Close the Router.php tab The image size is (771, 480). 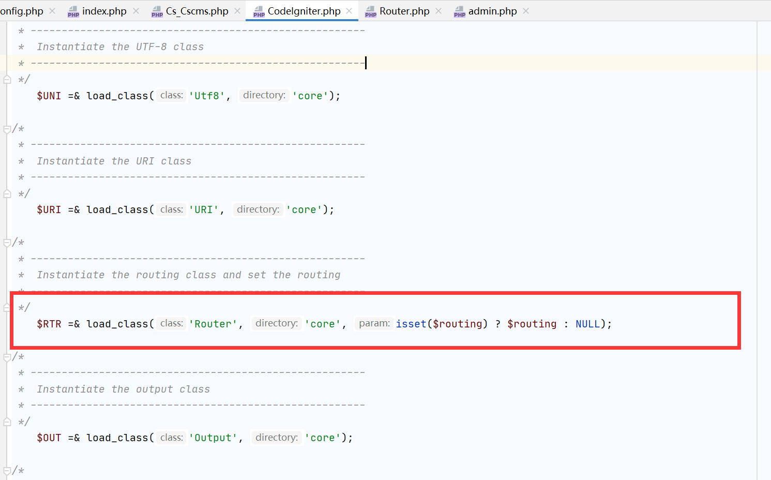point(439,11)
